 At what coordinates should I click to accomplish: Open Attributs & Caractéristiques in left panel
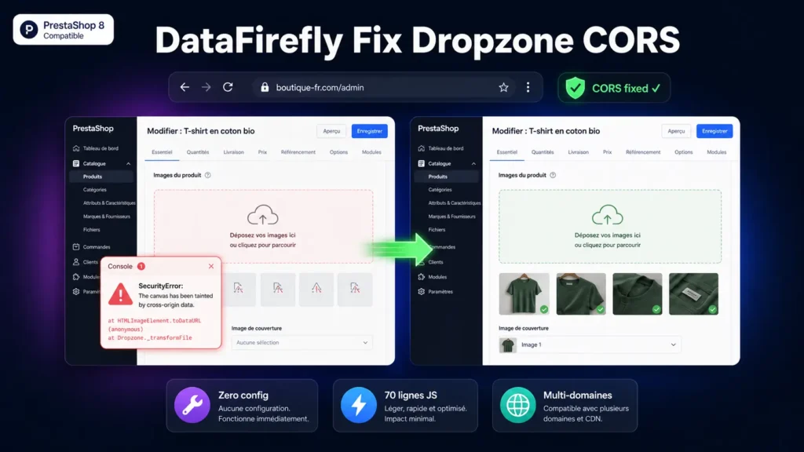109,203
